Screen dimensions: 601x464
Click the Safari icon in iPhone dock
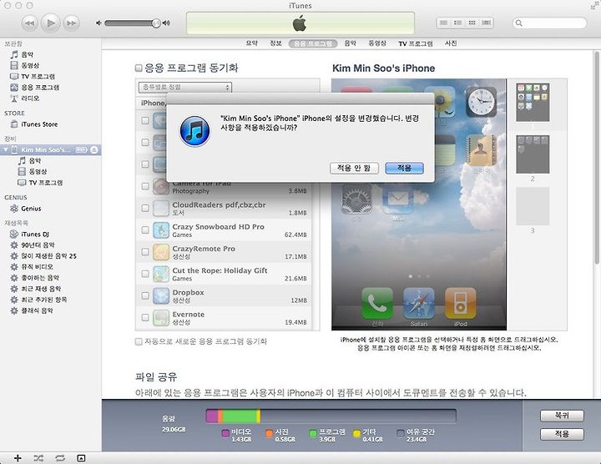[x=419, y=304]
